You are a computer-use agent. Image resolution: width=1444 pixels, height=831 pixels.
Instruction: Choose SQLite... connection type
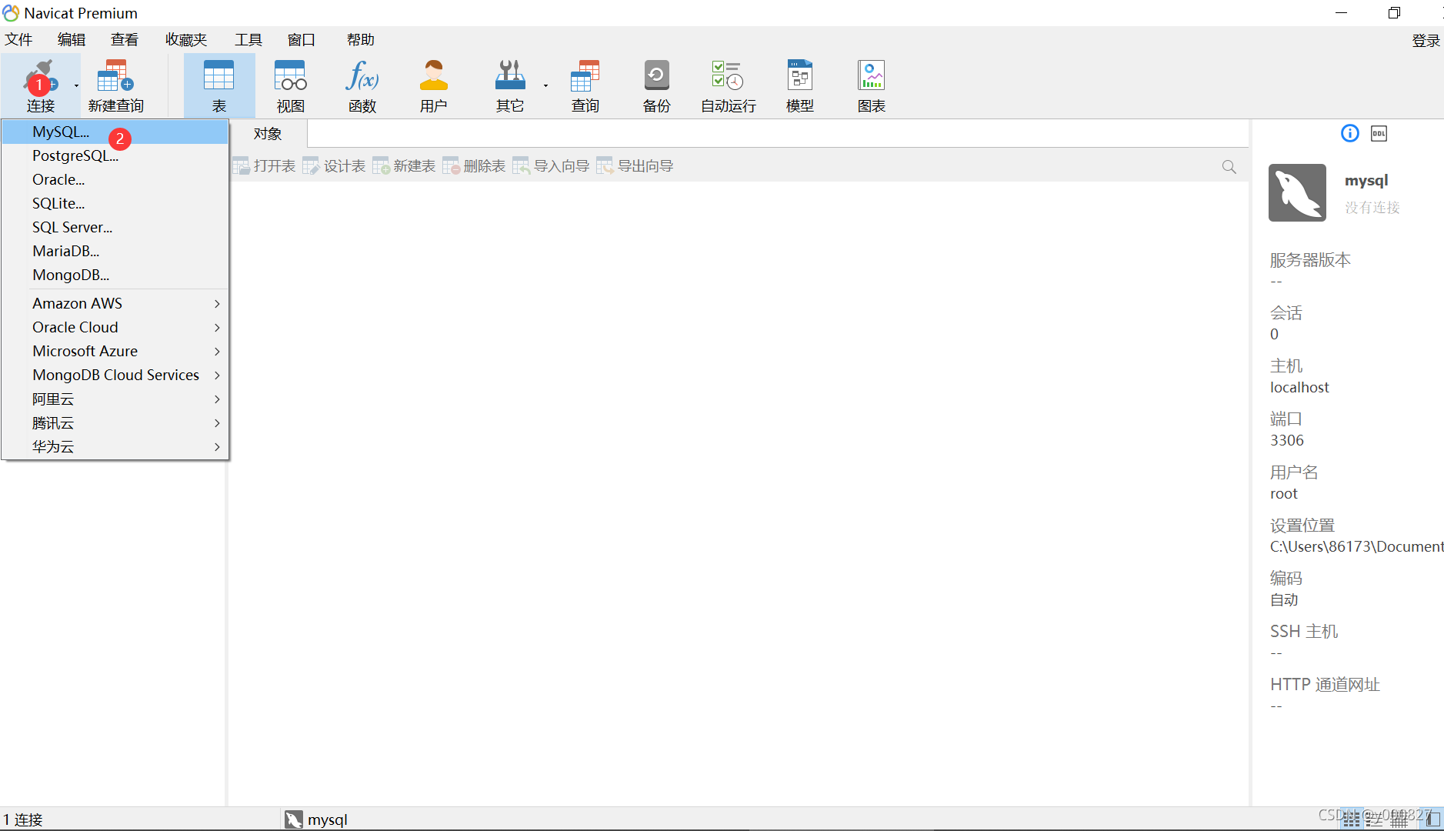[115, 203]
